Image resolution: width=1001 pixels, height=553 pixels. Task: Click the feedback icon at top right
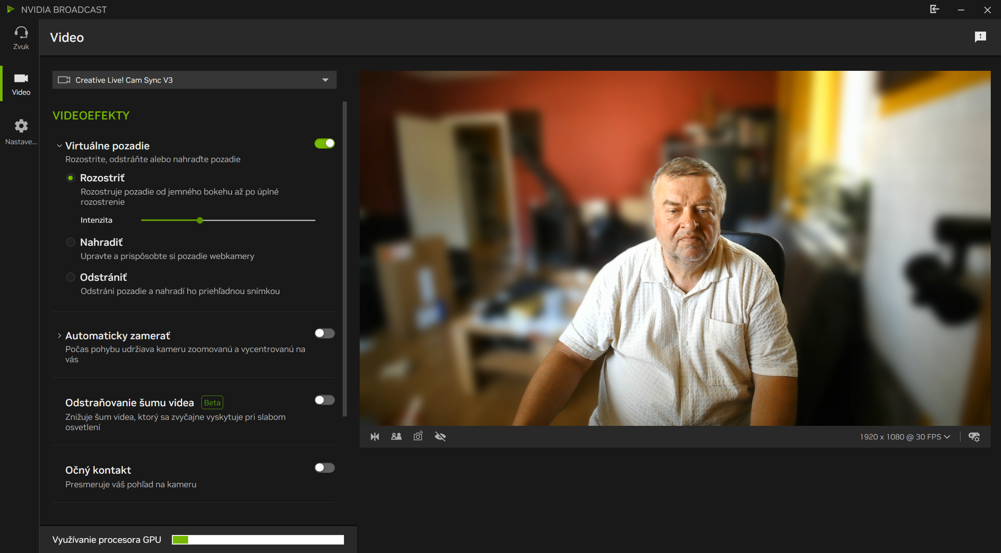pyautogui.click(x=980, y=37)
